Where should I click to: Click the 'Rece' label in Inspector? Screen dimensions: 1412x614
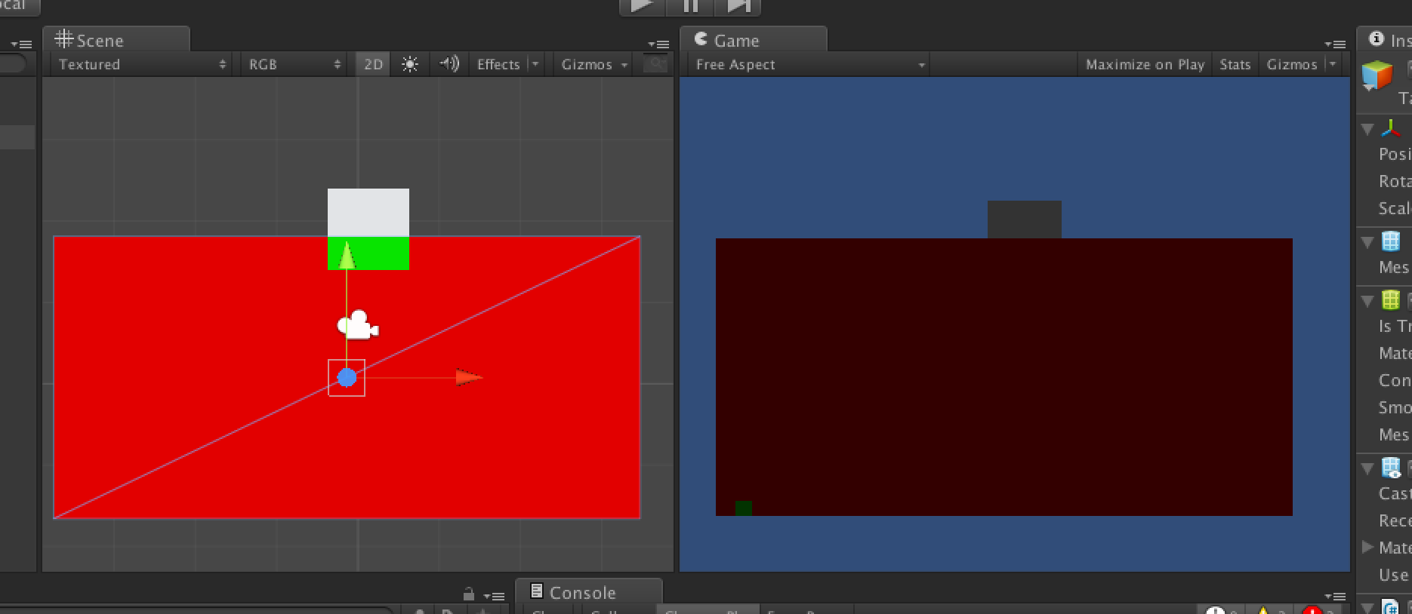[x=1395, y=520]
